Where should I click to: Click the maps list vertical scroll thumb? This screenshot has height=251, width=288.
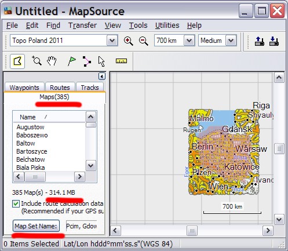click(91, 125)
